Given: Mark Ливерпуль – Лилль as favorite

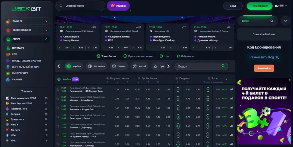Looking at the screenshot, I should coord(58,117).
